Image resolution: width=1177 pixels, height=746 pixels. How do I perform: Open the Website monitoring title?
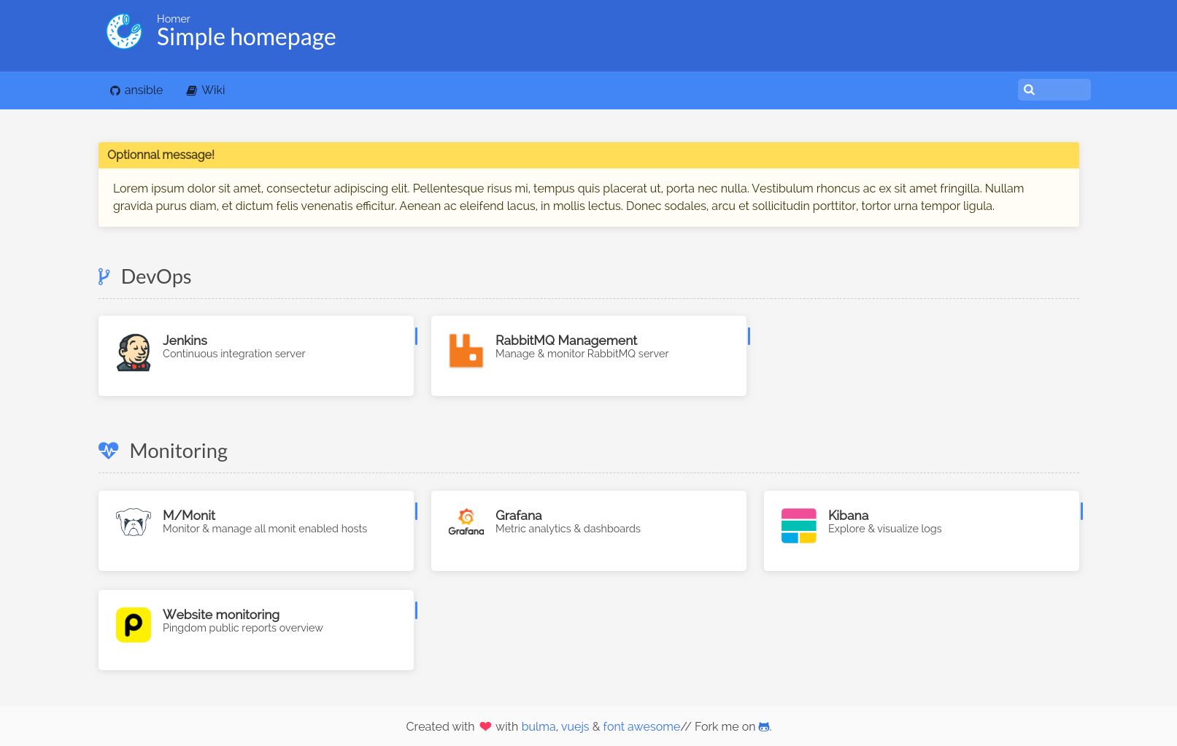click(221, 615)
